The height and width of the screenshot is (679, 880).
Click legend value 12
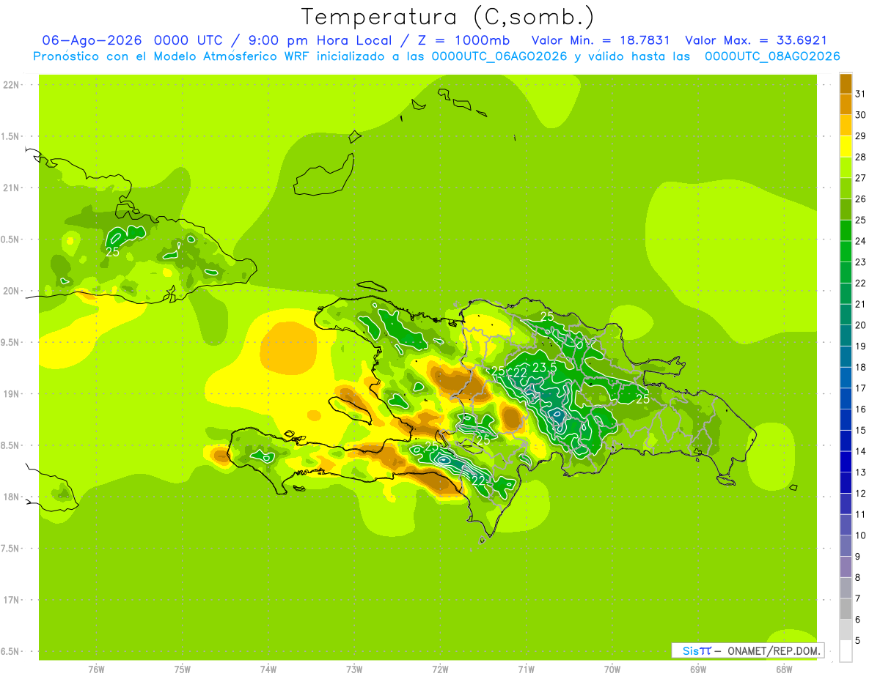[x=860, y=493]
